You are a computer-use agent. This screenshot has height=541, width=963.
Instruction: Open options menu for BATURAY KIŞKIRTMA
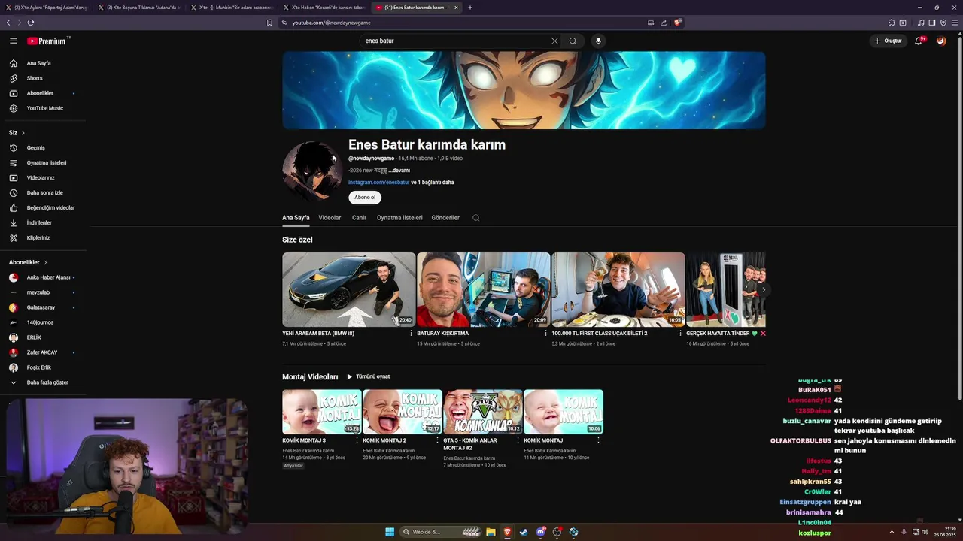tap(545, 333)
